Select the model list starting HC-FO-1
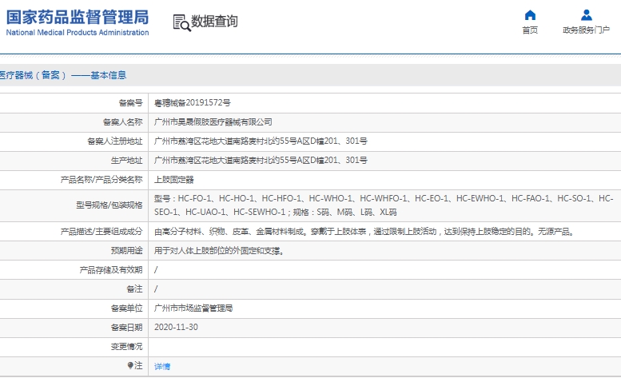The width and height of the screenshot is (621, 382). (384, 205)
